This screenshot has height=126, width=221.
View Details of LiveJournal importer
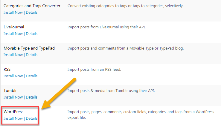click(32, 33)
